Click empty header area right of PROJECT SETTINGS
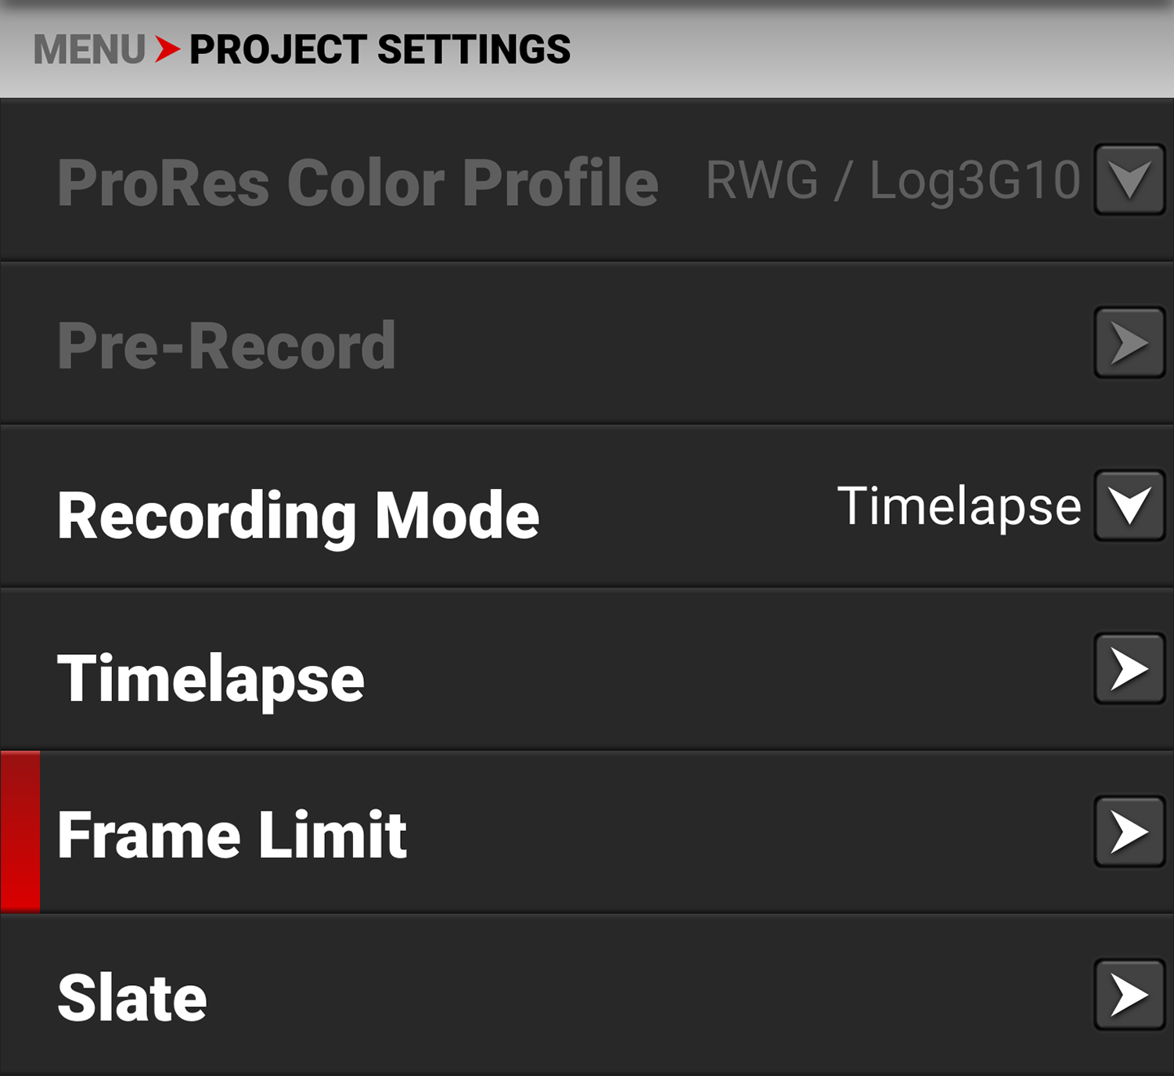Screen dimensions: 1174x1076 pyautogui.click(x=861, y=50)
